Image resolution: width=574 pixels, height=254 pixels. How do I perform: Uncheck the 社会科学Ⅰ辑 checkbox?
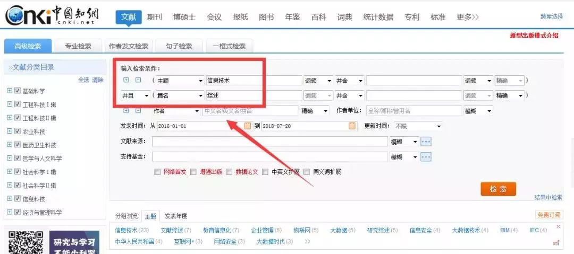point(17,172)
